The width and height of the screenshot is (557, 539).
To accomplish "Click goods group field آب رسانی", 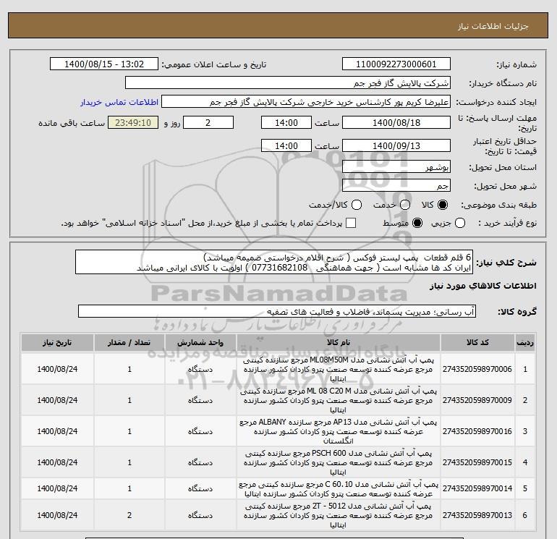I will (x=277, y=312).
